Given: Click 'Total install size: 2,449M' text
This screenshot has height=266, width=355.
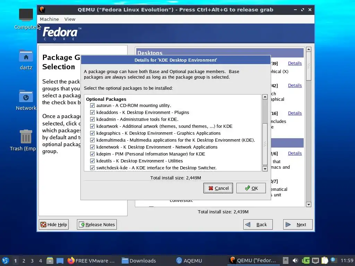Looking at the screenshot, I should point(175,178).
